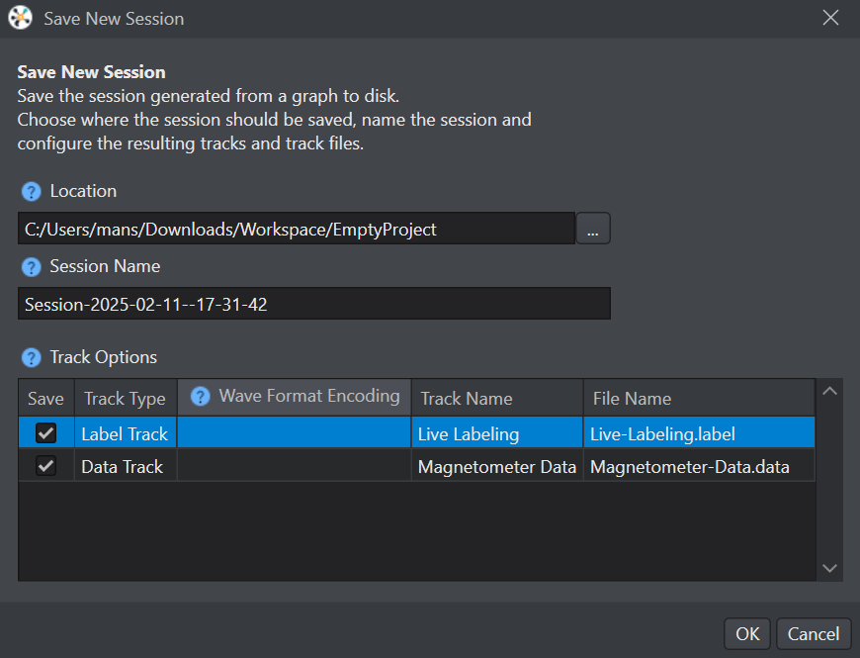
Task: Browse for location with the ellipsis button
Action: coord(593,229)
